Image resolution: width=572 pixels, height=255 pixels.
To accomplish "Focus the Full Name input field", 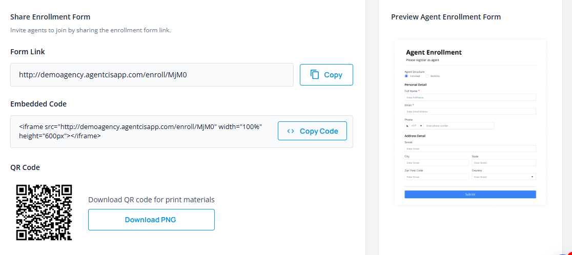I will pyautogui.click(x=470, y=97).
